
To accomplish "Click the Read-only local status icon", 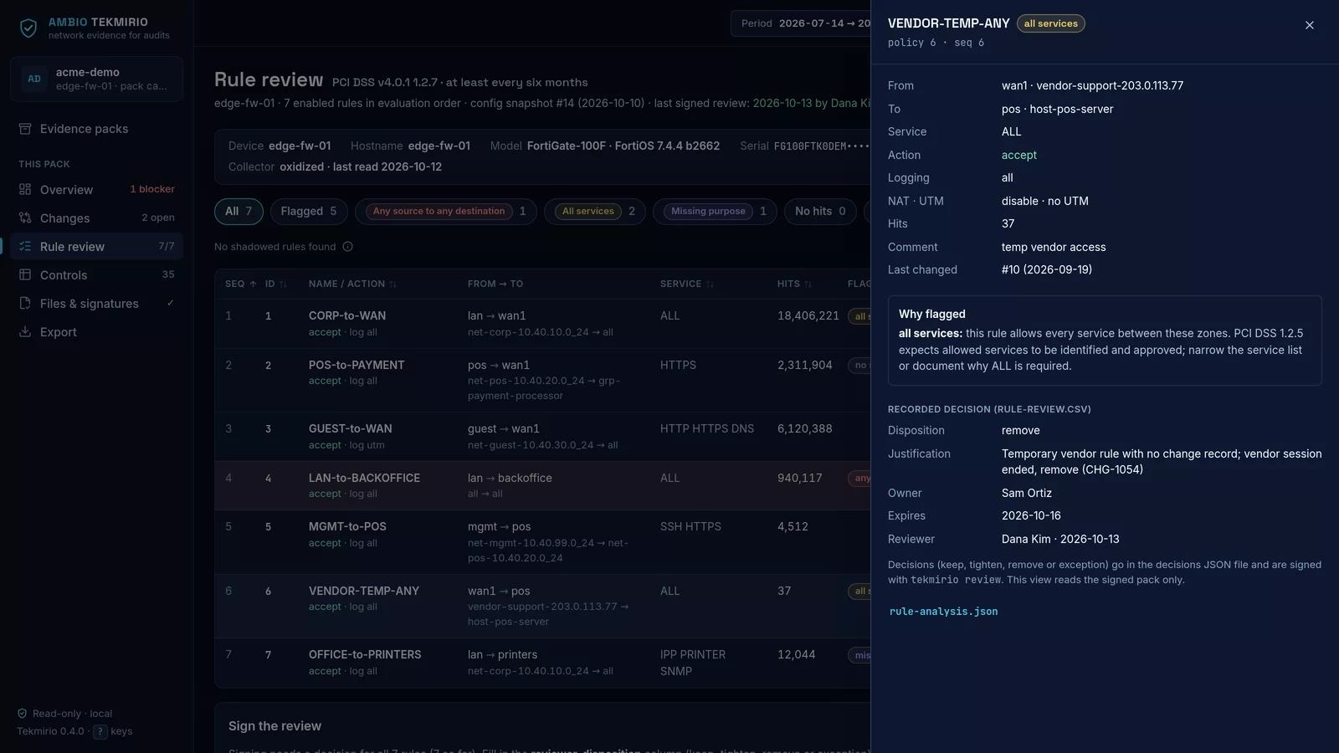I will (x=23, y=714).
